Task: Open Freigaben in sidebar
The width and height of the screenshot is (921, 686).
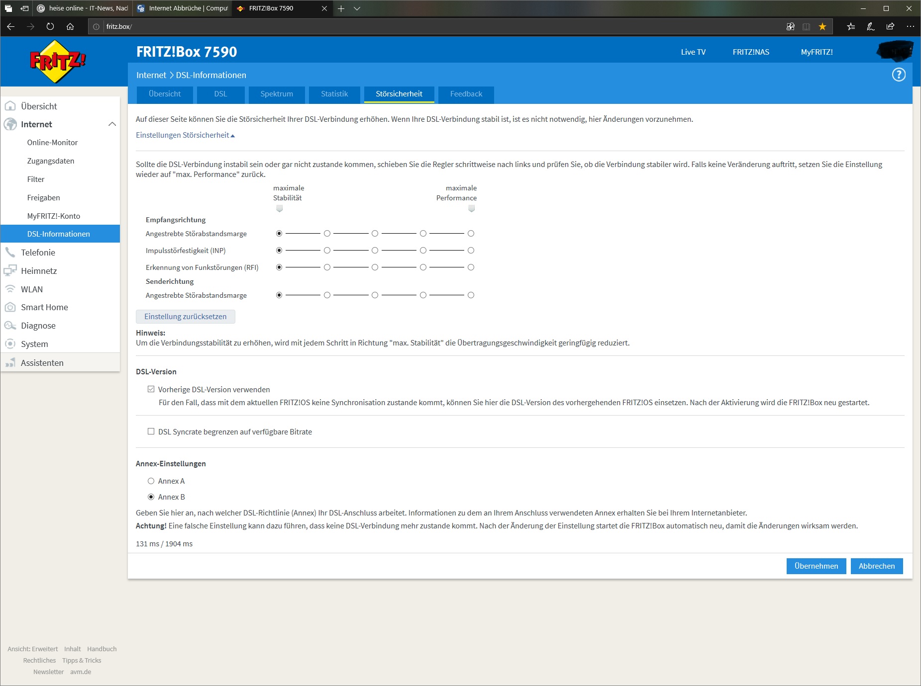Action: click(43, 198)
